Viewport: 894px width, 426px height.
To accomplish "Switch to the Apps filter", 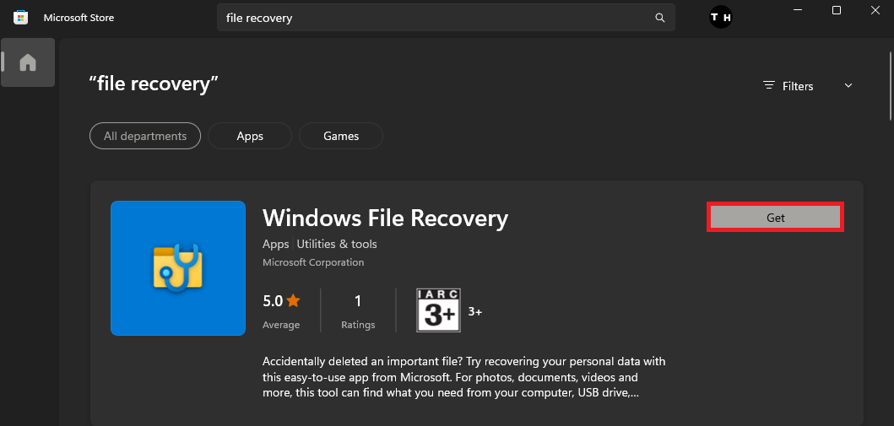I will tap(250, 136).
